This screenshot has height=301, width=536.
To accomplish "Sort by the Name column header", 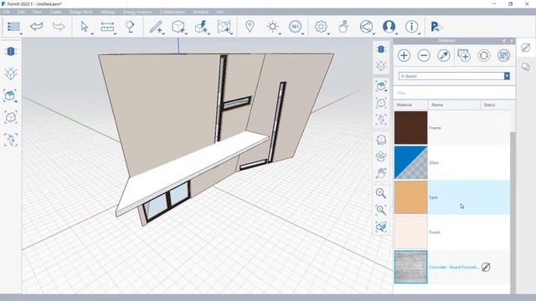I will (454, 105).
